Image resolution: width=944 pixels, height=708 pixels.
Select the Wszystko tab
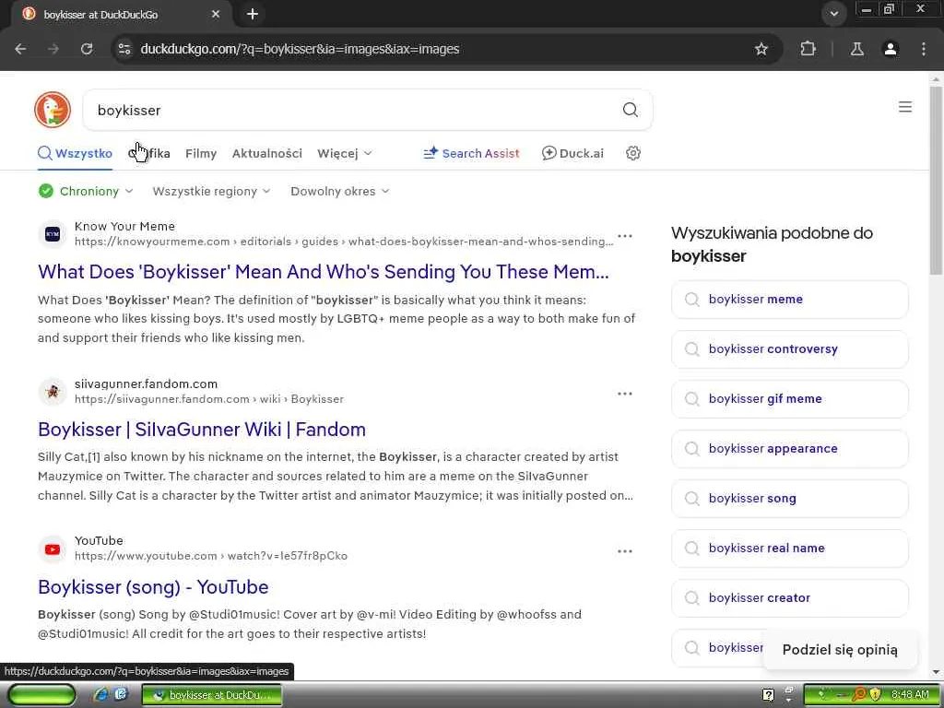[76, 154]
